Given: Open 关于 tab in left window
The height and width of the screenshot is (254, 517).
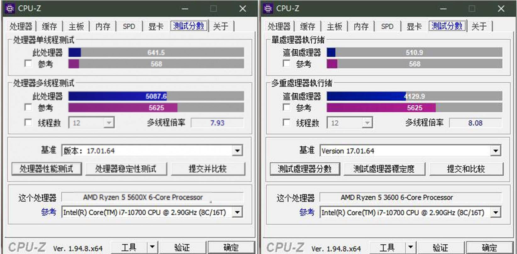Looking at the screenshot, I should click(x=221, y=26).
